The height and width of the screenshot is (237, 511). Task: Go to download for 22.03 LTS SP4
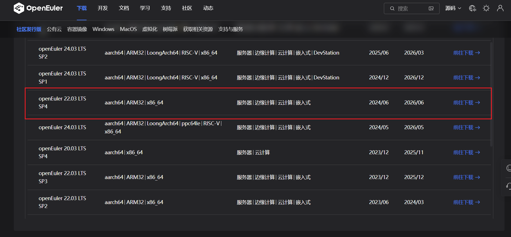point(467,103)
